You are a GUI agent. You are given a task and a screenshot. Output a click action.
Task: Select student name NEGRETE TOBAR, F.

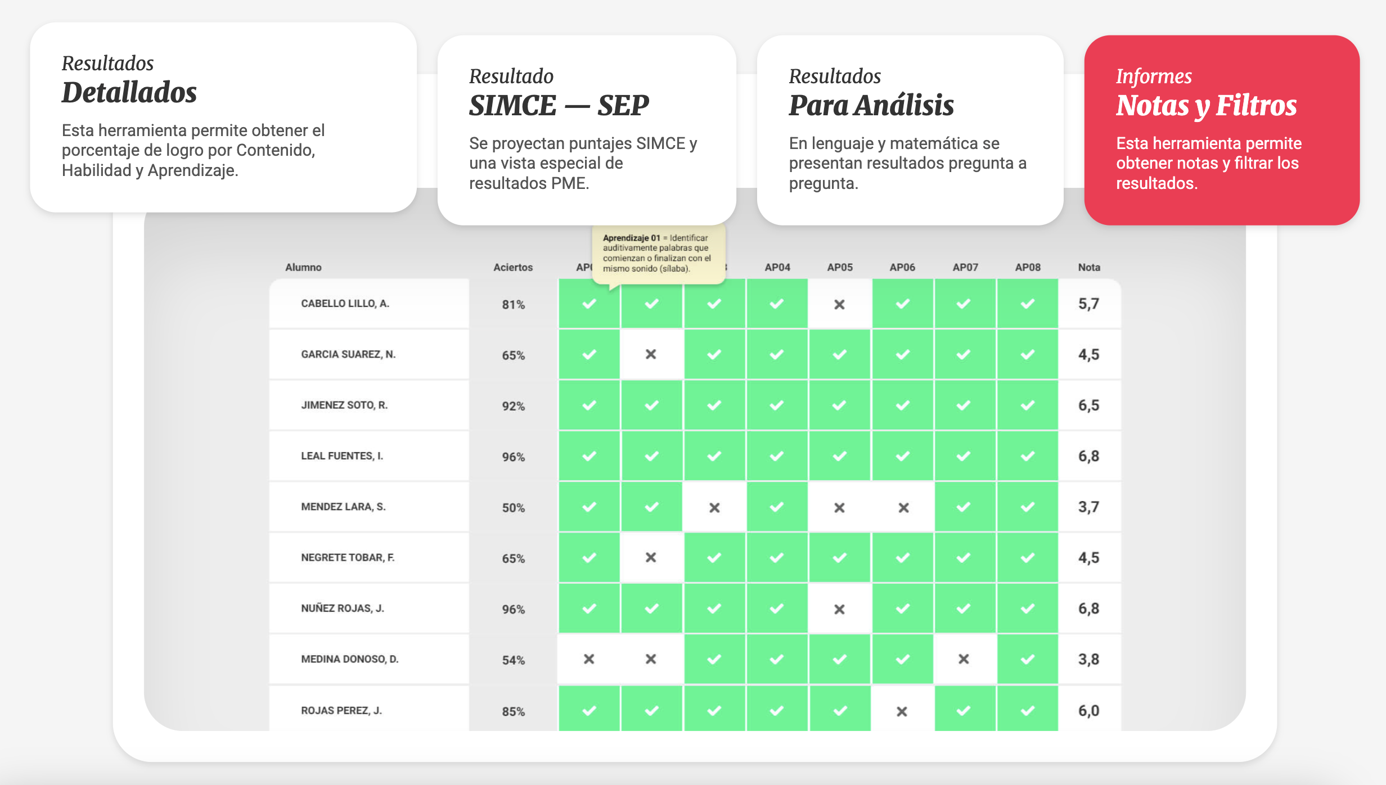point(348,557)
